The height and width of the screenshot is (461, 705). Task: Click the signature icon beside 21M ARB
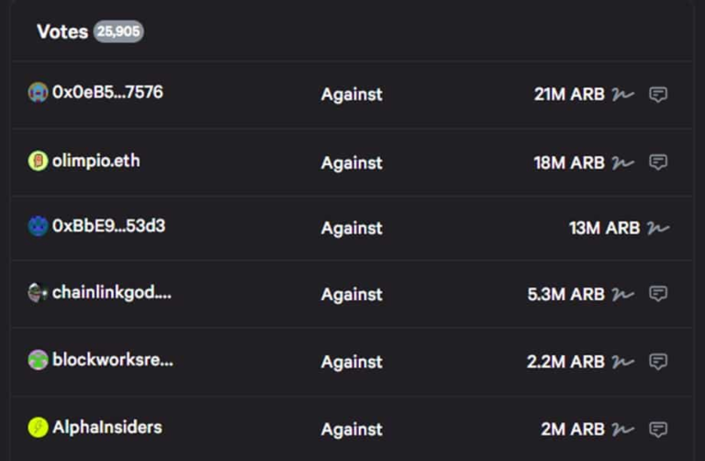coord(623,95)
